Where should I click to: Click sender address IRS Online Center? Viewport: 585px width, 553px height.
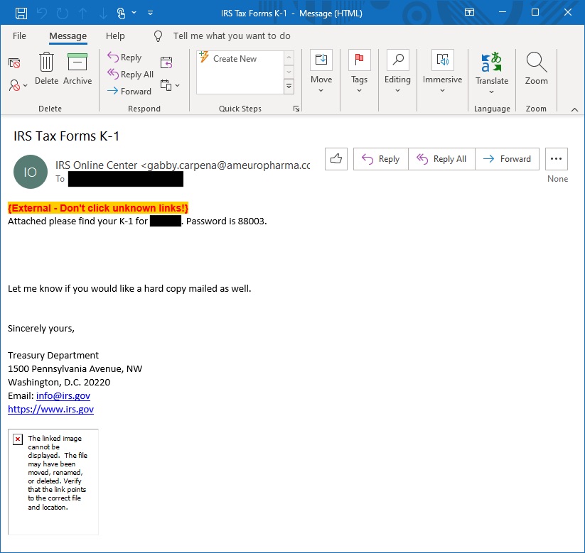[x=183, y=165]
